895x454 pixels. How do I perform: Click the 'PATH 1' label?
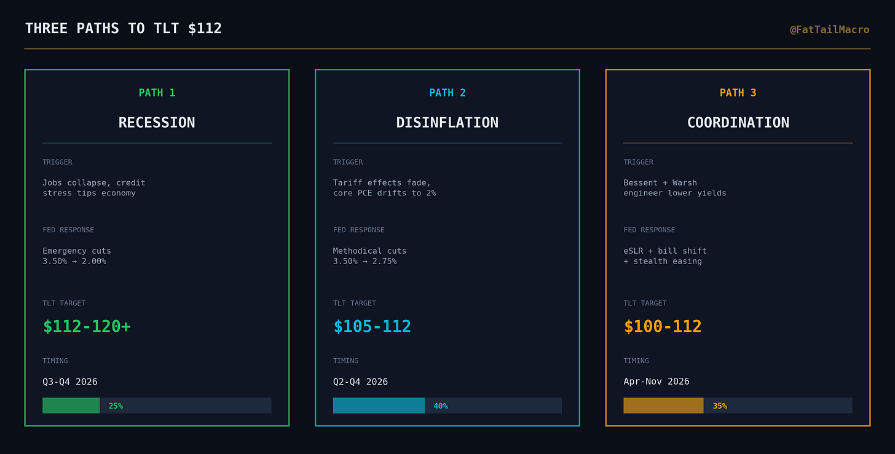coord(157,93)
